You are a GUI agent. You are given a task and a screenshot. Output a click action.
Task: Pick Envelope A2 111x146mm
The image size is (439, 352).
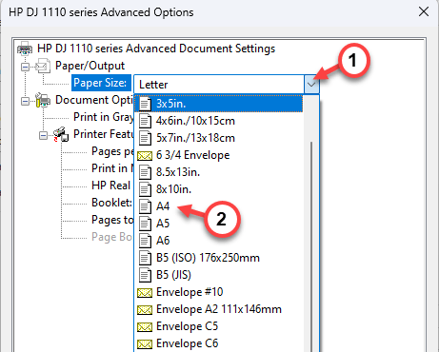tap(219, 309)
